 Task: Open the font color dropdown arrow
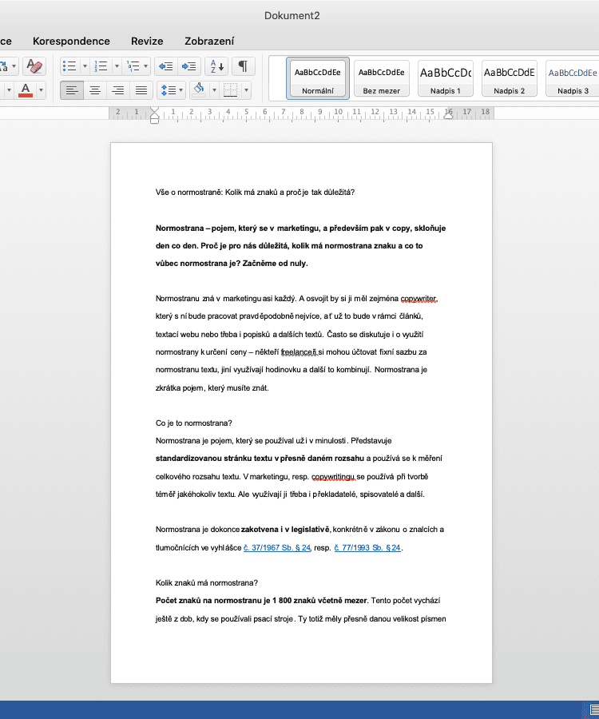click(42, 89)
